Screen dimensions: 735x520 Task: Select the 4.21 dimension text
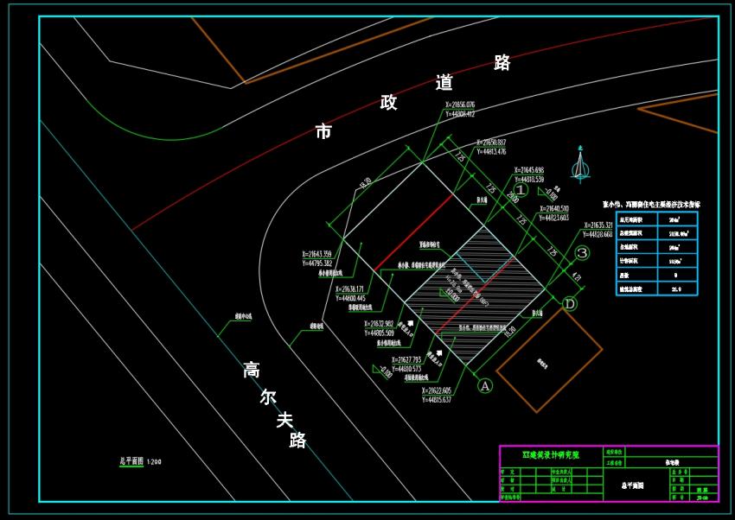[x=577, y=277]
